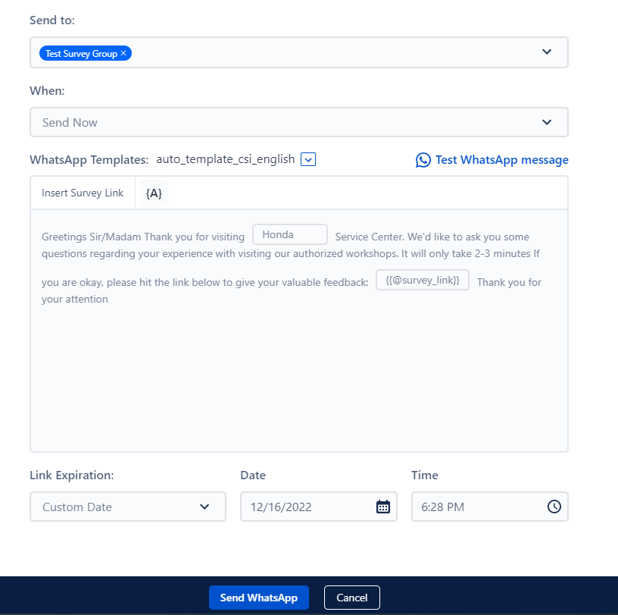Open the calendar picker in the Date field
The image size is (618, 615).
point(382,507)
